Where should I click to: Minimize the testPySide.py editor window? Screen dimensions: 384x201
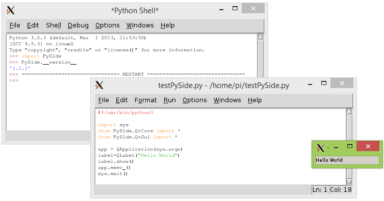click(310, 84)
